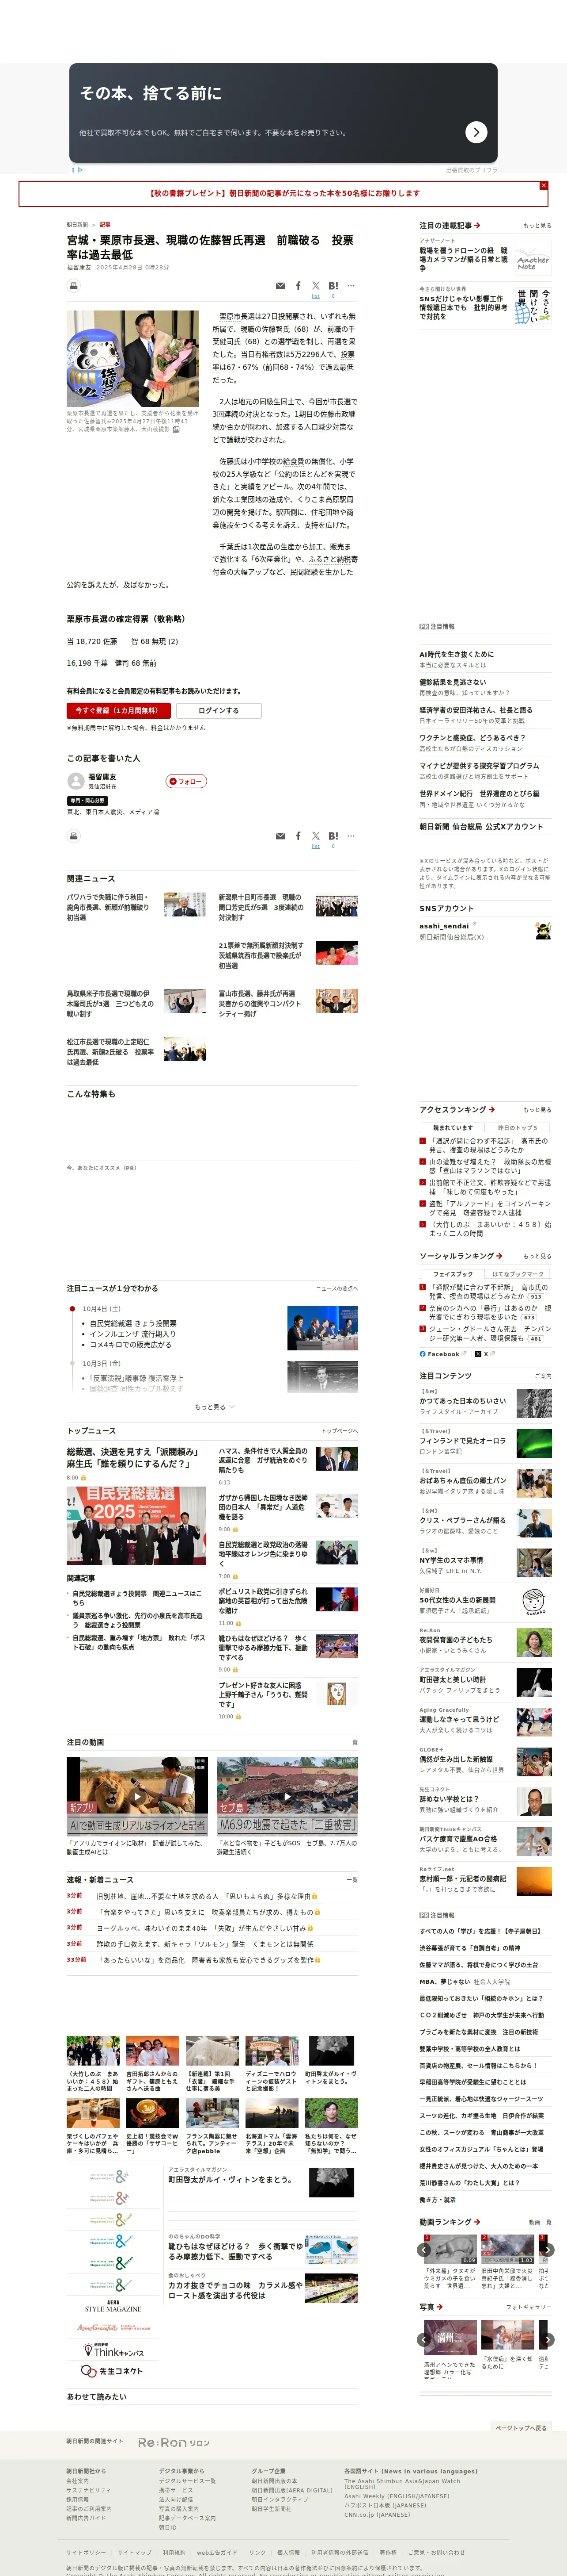Open Another Note series thumbnail
This screenshot has height=2576, width=567.
tap(533, 258)
